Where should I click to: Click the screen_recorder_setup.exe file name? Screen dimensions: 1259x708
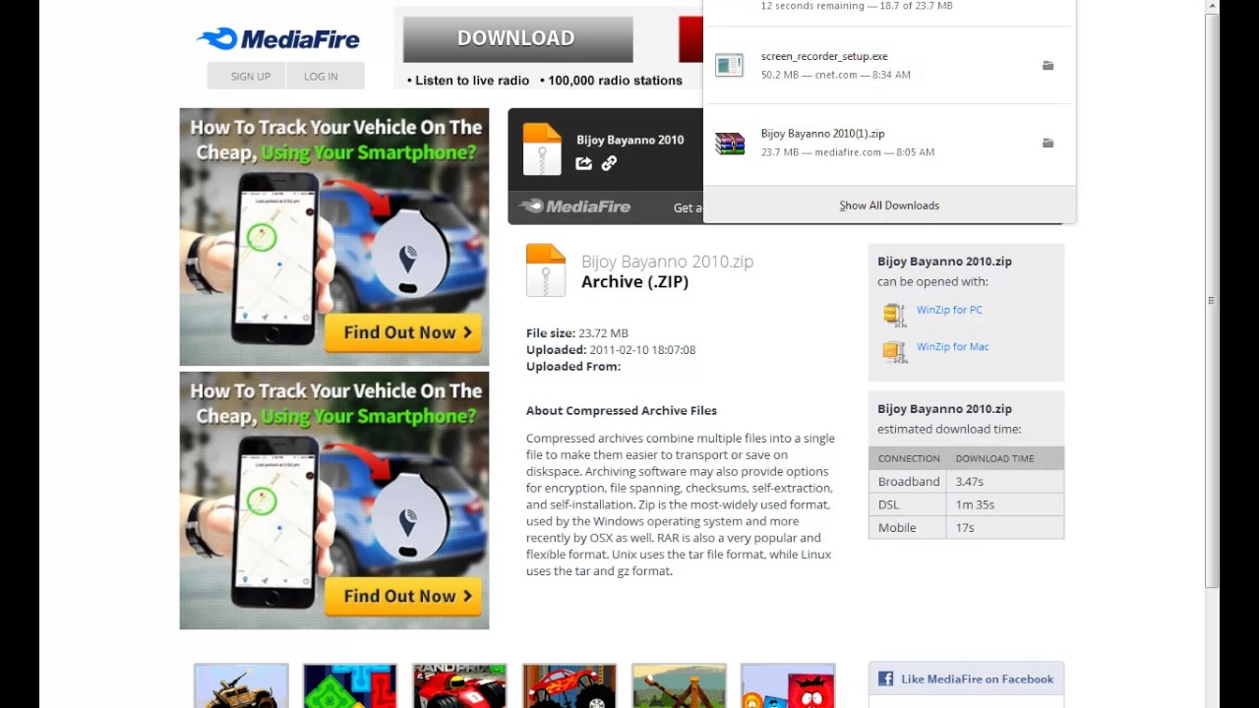(x=824, y=57)
